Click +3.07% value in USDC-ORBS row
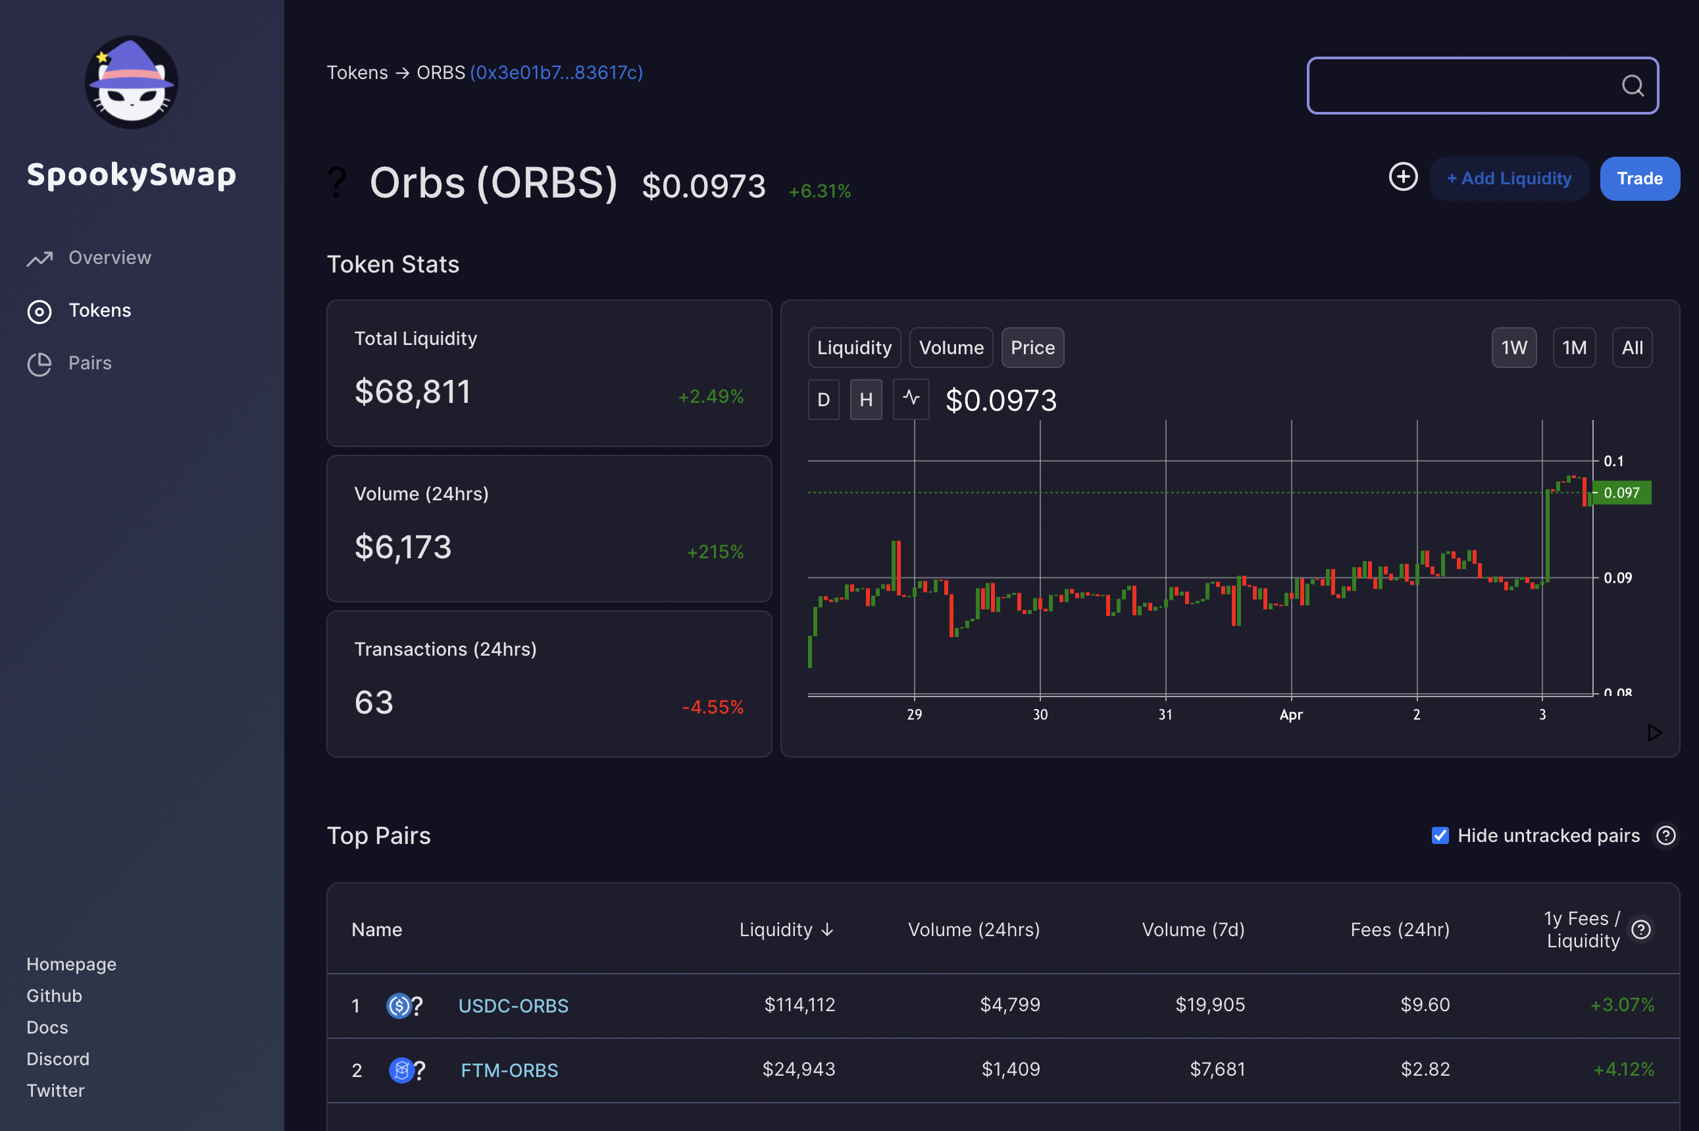1699x1131 pixels. coord(1622,1005)
